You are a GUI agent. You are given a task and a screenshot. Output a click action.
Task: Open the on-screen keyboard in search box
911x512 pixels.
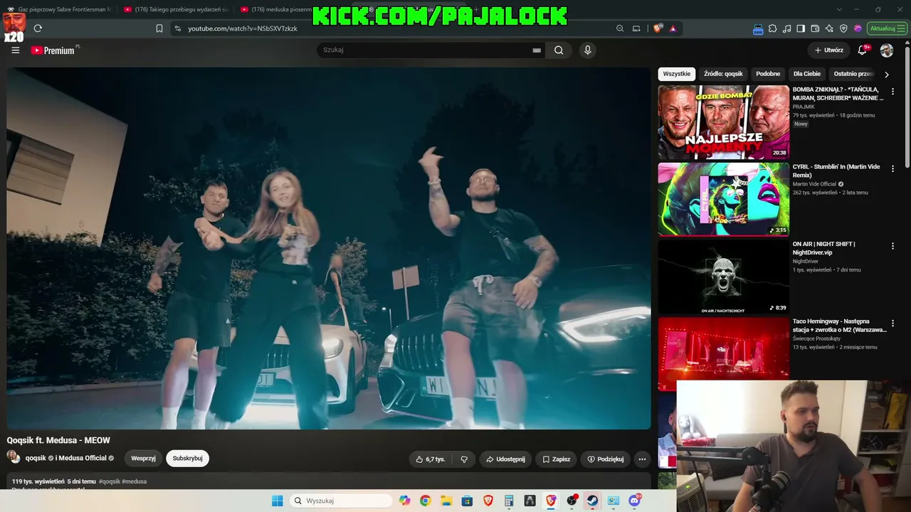(537, 50)
